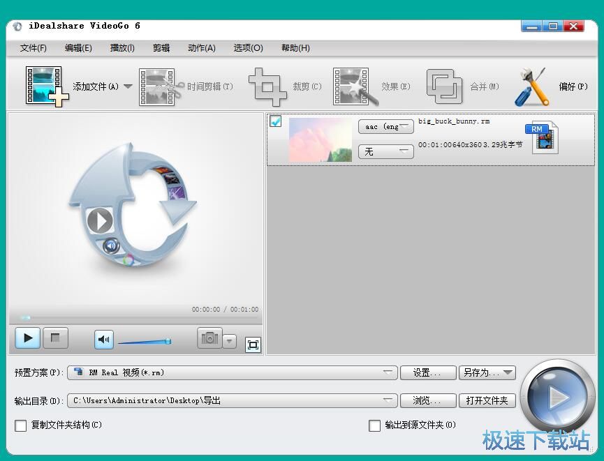Start conversion with the big blue button

pos(557,396)
